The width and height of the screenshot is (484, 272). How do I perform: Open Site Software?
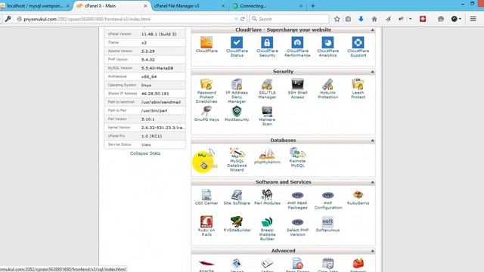click(x=237, y=197)
